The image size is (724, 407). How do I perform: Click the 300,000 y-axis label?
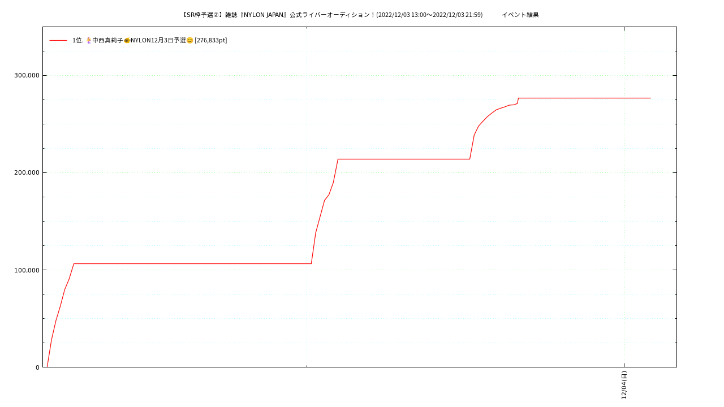pyautogui.click(x=27, y=76)
